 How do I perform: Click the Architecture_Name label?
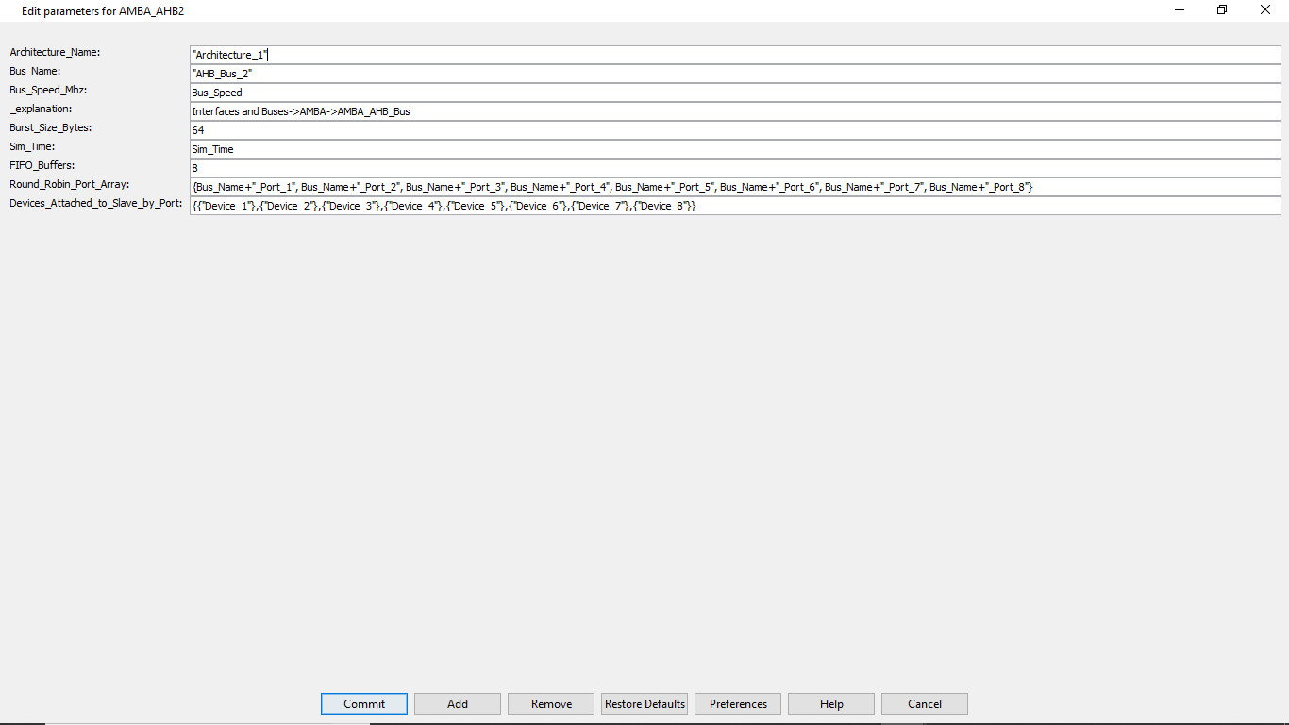click(55, 52)
